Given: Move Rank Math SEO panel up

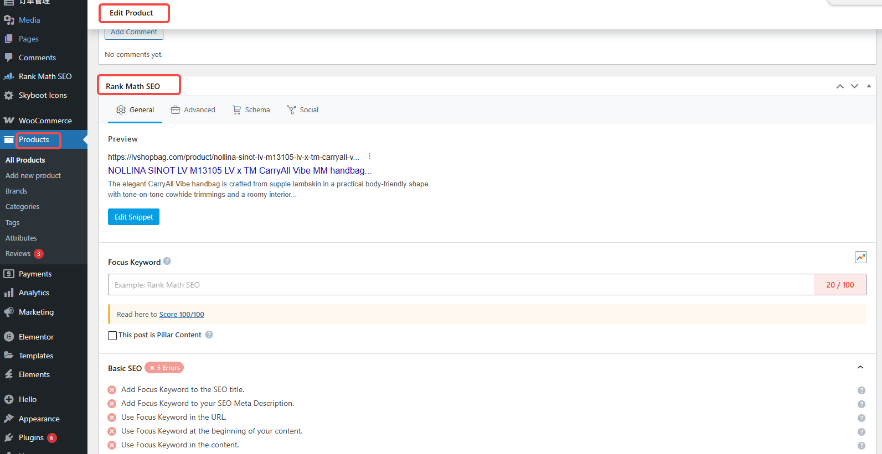Looking at the screenshot, I should click(840, 86).
